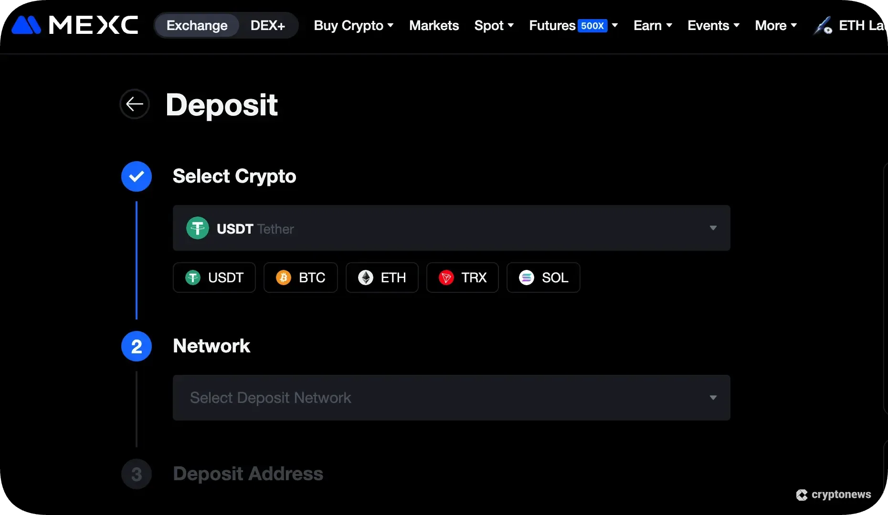Image resolution: width=888 pixels, height=515 pixels.
Task: Switch to the DEX+ tab
Action: [x=267, y=25]
